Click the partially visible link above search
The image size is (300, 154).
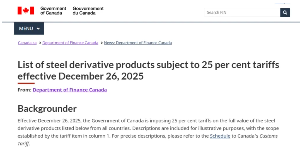coord(282,3)
